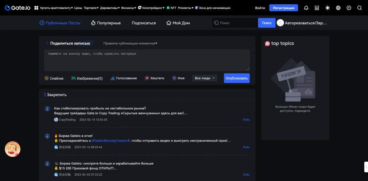Click the magnifier search icon in header
The height and width of the screenshot is (181, 368).
[x=359, y=8]
